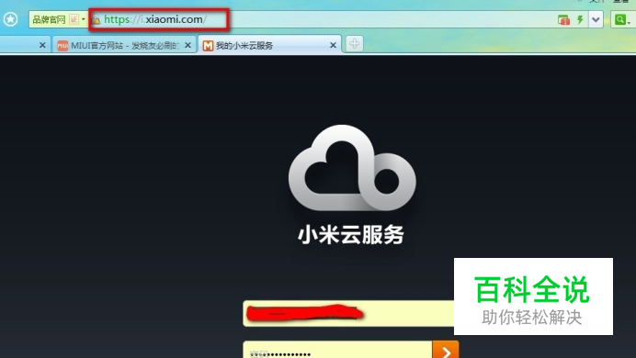Click the security padlock icon in address bar
The width and height of the screenshot is (636, 358).
click(97, 19)
